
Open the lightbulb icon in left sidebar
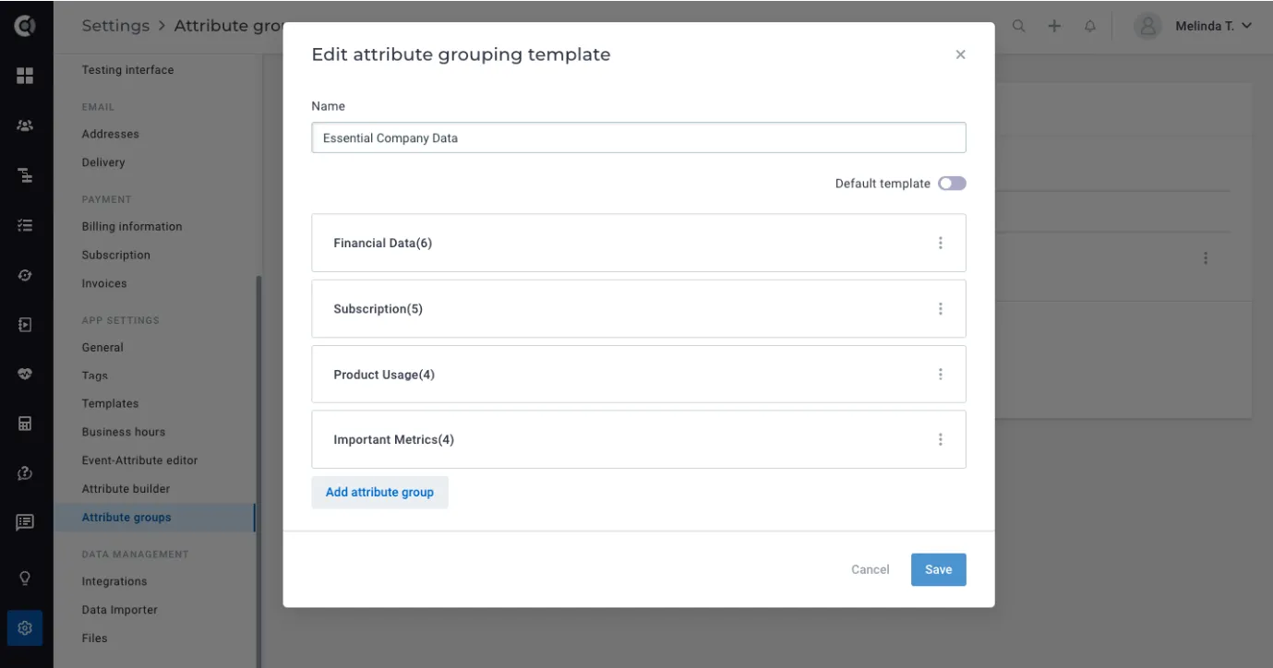[25, 579]
